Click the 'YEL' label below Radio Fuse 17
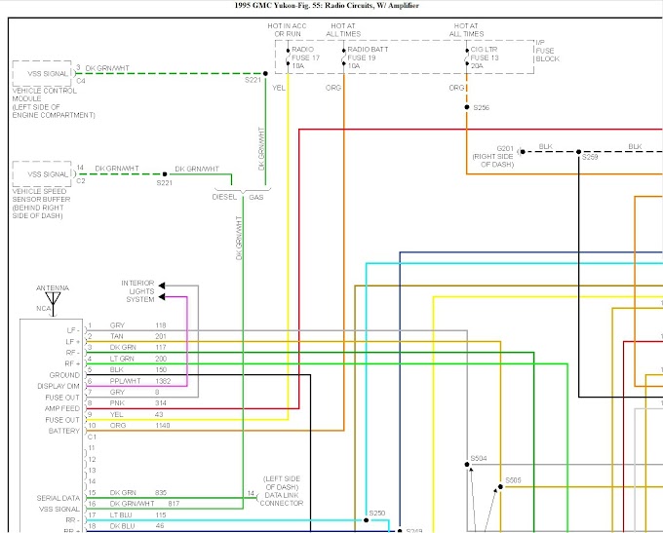This screenshot has width=663, height=533. click(x=279, y=88)
